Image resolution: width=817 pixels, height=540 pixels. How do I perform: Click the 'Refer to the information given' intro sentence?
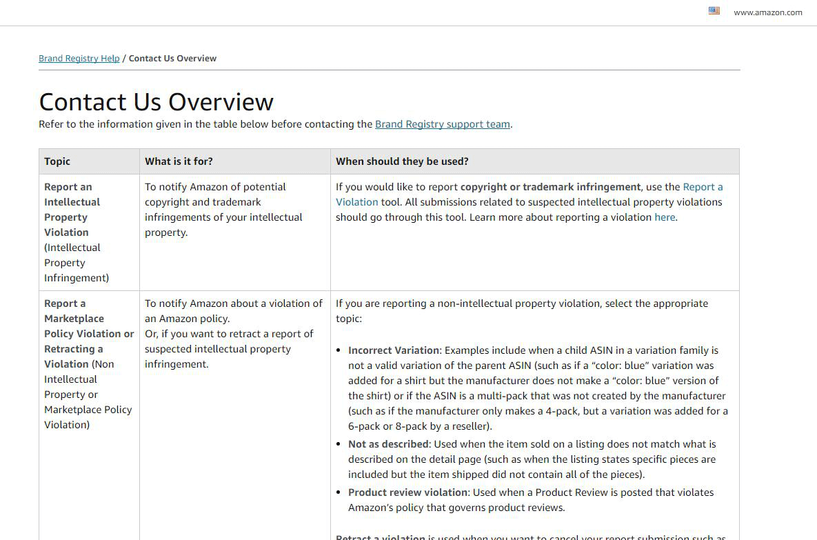(x=205, y=125)
